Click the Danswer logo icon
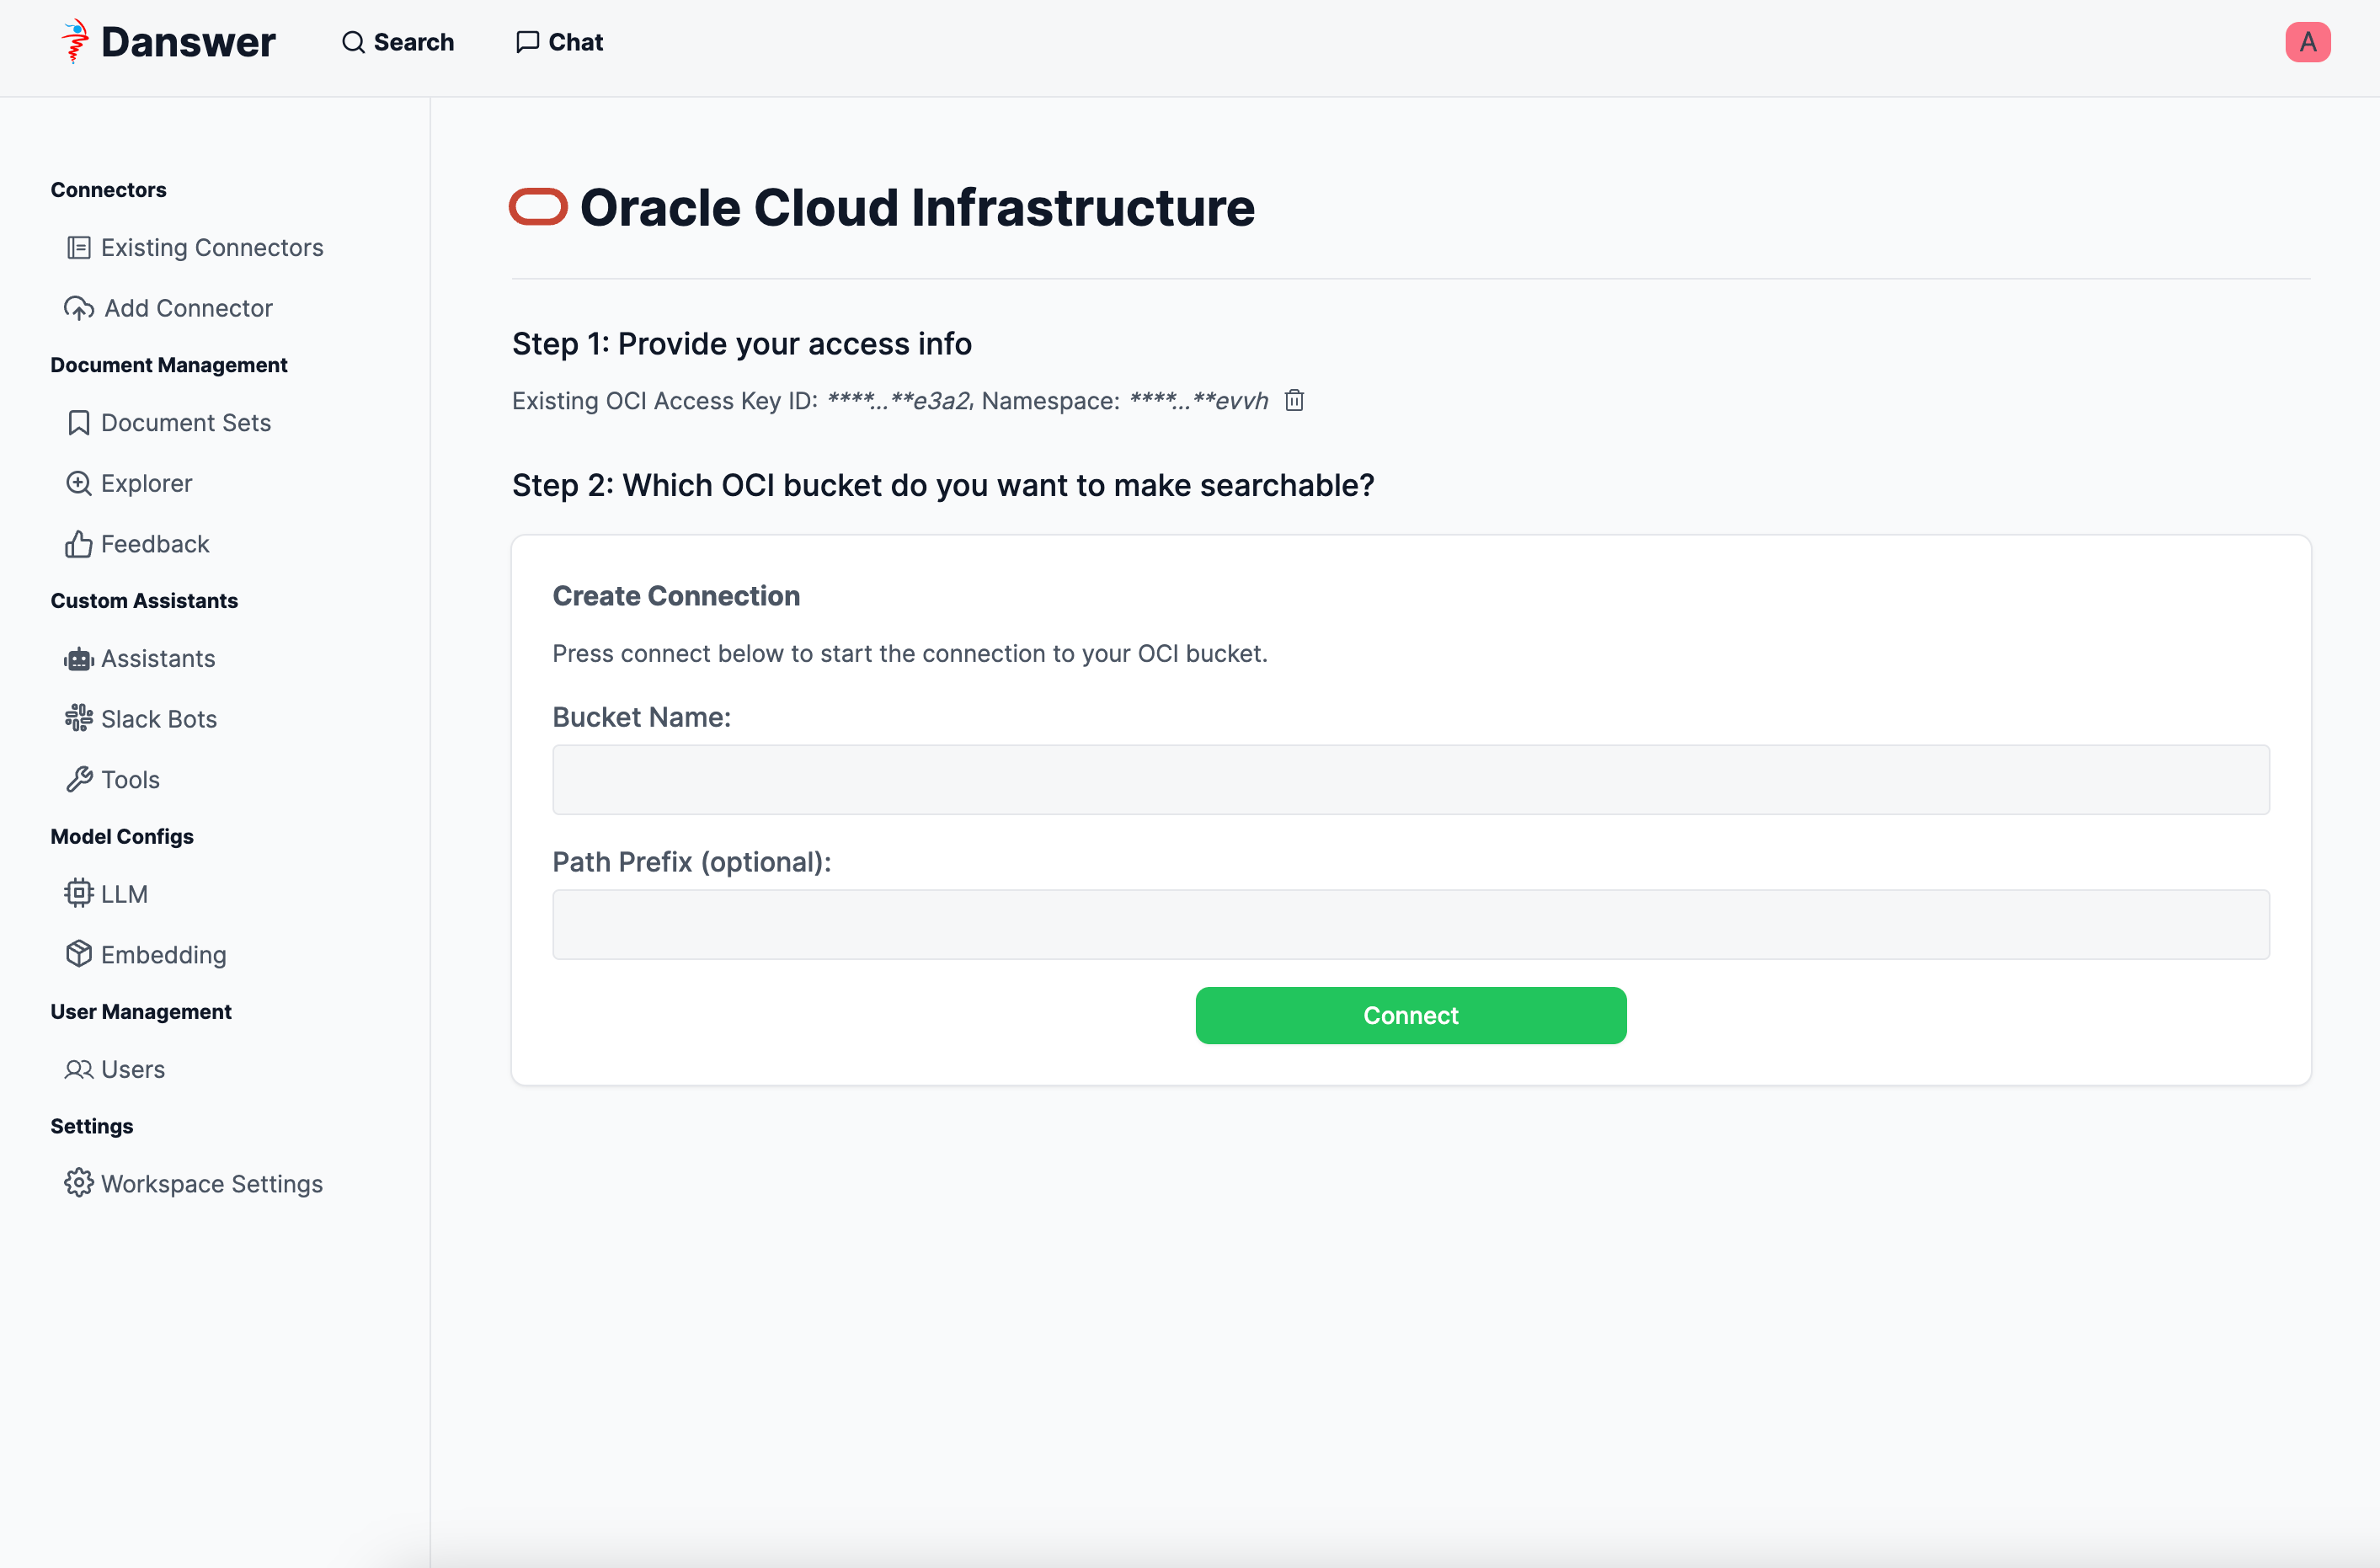Viewport: 2380px width, 1568px height. (75, 42)
